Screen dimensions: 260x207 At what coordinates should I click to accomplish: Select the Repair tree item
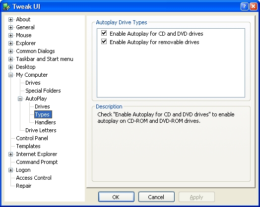click(23, 186)
